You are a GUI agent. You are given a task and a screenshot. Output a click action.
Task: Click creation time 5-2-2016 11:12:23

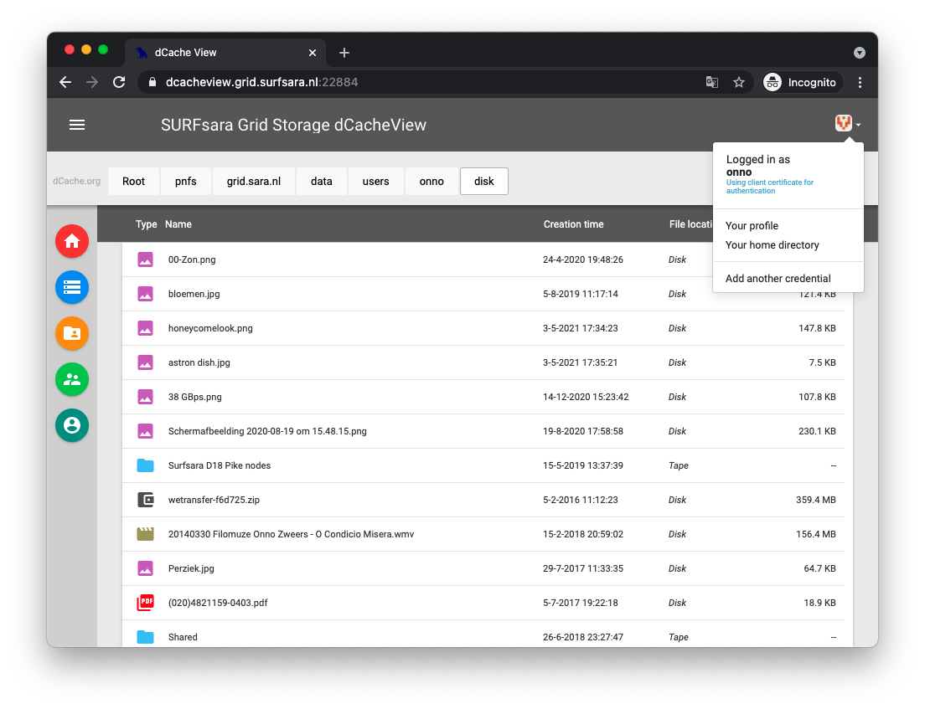coord(581,500)
